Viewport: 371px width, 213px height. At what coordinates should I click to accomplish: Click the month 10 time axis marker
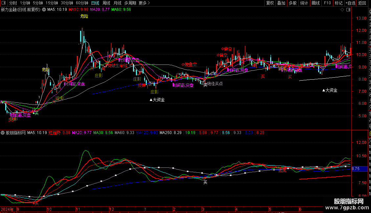(x=49, y=209)
